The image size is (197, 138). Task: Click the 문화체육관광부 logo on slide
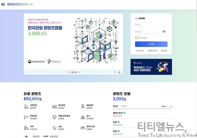36,62
